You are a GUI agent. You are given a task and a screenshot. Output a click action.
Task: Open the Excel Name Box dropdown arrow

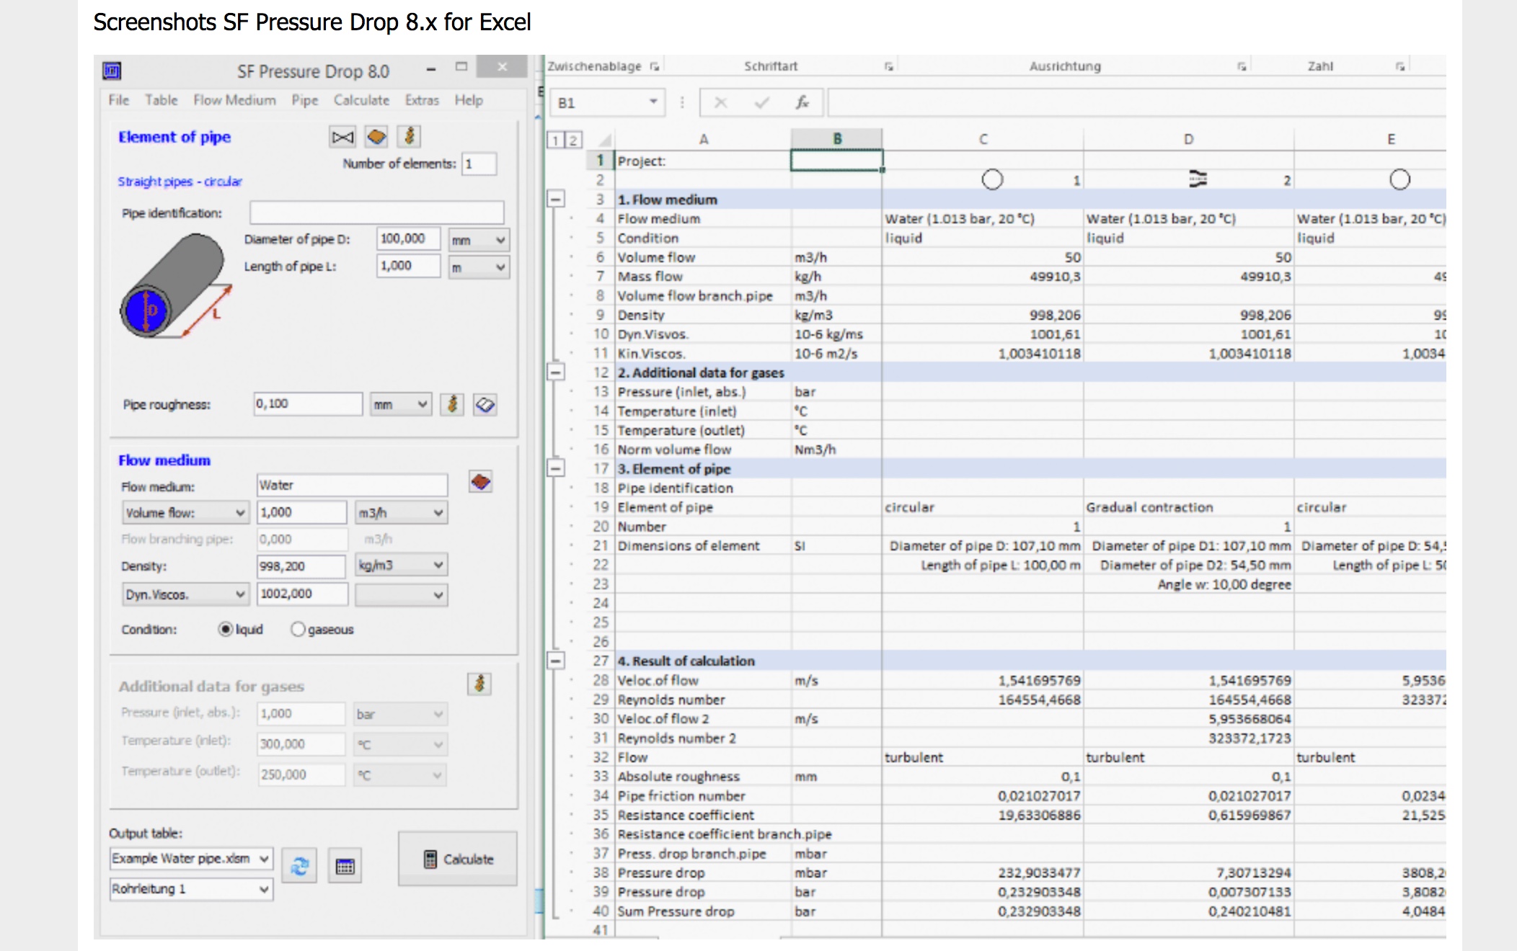(653, 102)
